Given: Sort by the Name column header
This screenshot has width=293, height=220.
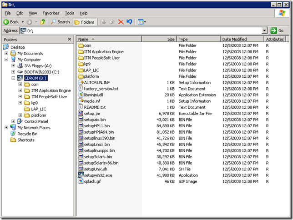Looking at the screenshot, I should click(x=109, y=39).
